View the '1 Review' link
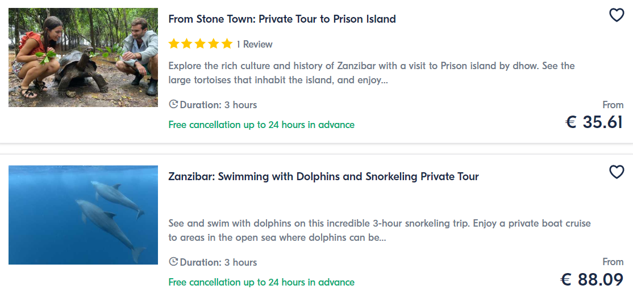633x298 pixels. [255, 44]
